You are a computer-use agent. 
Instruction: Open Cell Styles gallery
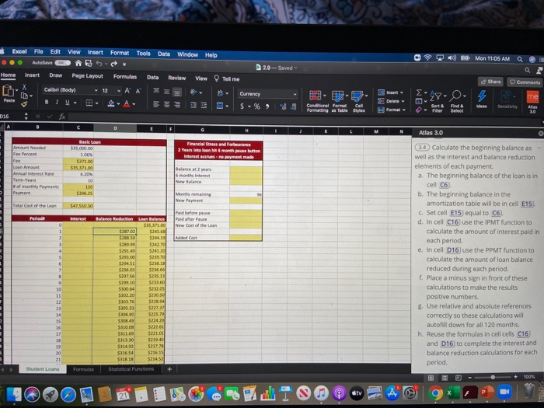[x=358, y=102]
